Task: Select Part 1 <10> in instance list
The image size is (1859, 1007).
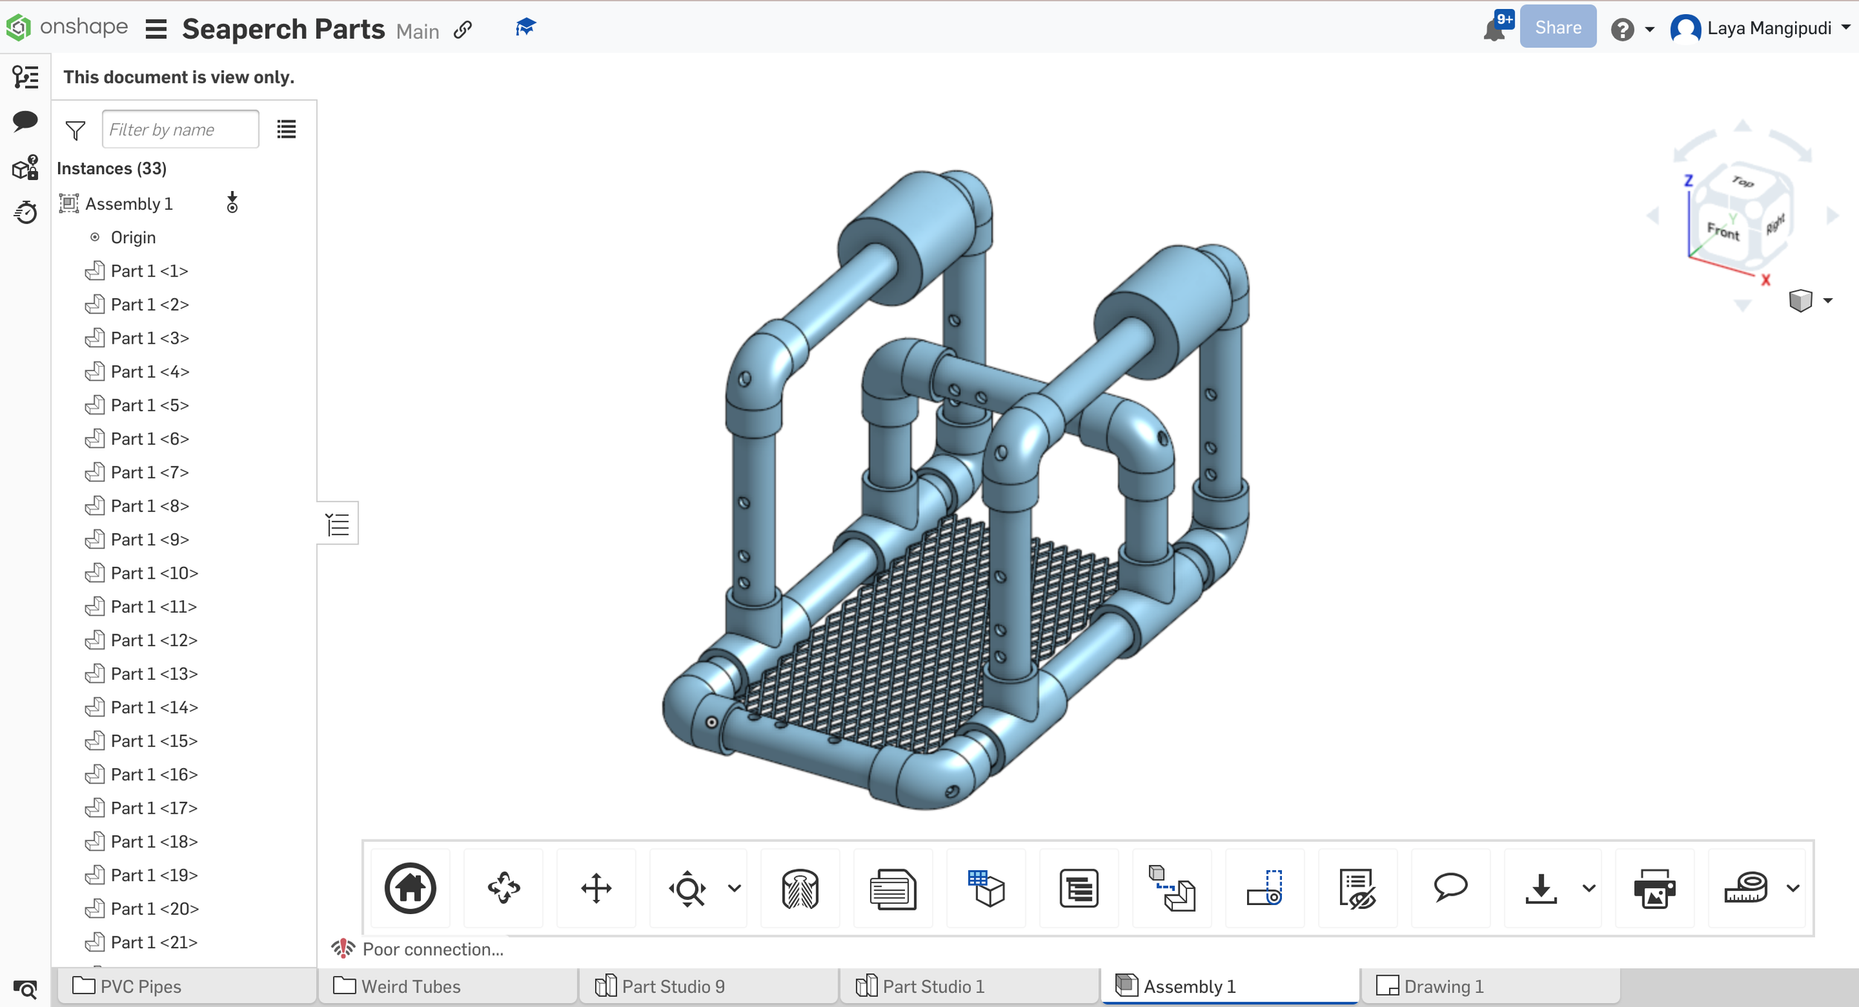Action: coord(154,573)
